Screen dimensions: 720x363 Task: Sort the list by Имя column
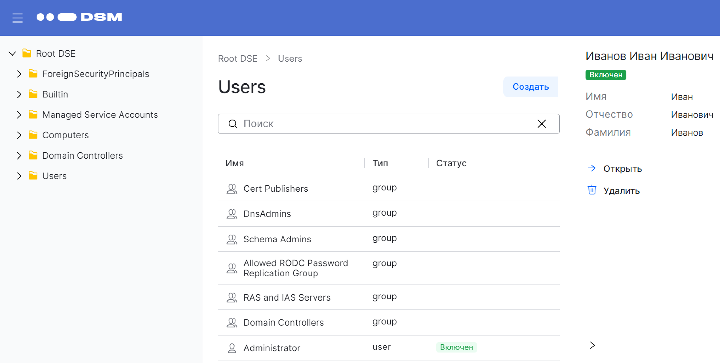pos(235,163)
